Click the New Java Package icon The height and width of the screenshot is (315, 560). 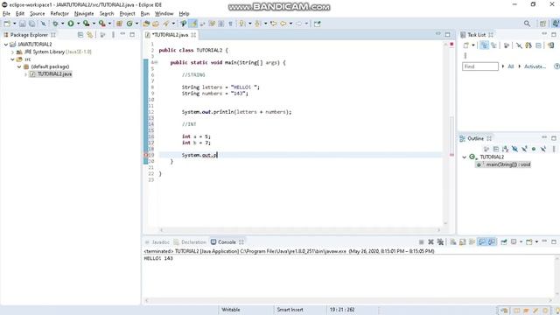[x=119, y=24]
